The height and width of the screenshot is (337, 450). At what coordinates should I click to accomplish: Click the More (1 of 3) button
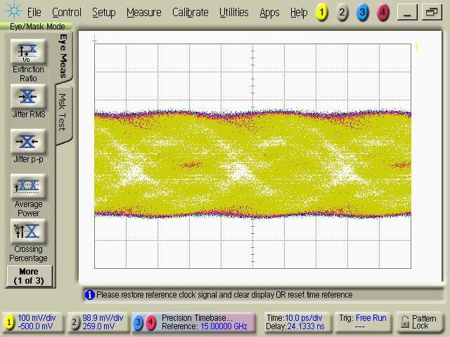tap(28, 276)
